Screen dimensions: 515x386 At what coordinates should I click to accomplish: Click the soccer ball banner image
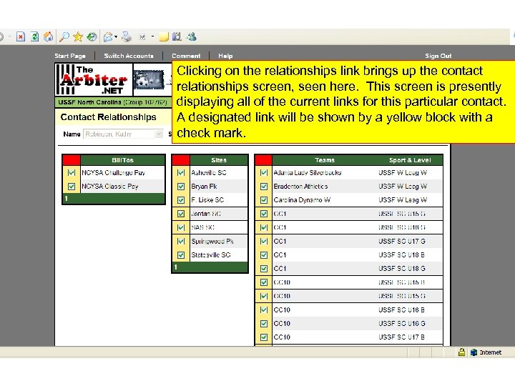click(149, 80)
